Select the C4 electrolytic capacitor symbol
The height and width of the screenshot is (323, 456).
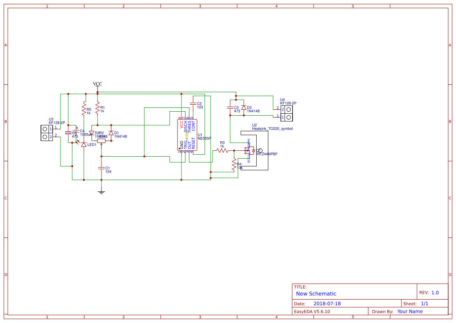[x=76, y=131]
